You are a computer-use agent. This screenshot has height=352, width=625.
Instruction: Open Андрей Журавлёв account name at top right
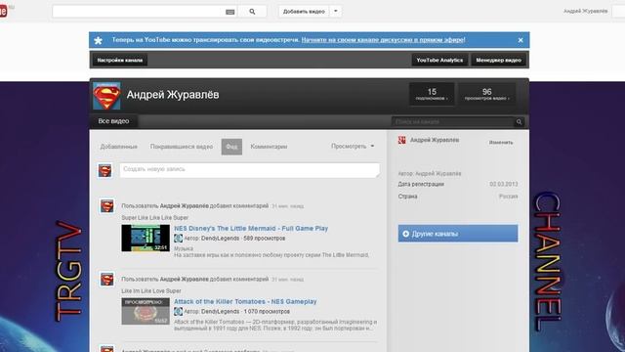585,11
